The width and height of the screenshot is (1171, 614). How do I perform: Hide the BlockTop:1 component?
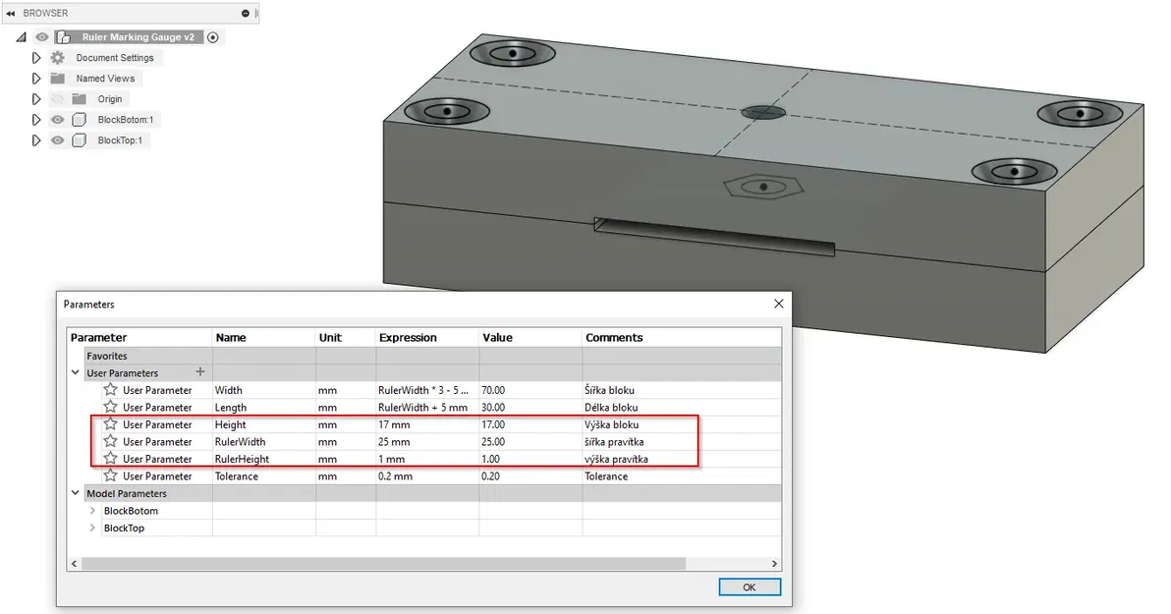click(x=58, y=140)
